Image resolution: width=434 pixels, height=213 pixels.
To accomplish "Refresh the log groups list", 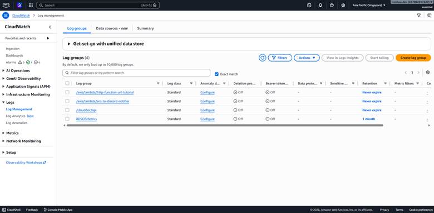I will (x=262, y=58).
